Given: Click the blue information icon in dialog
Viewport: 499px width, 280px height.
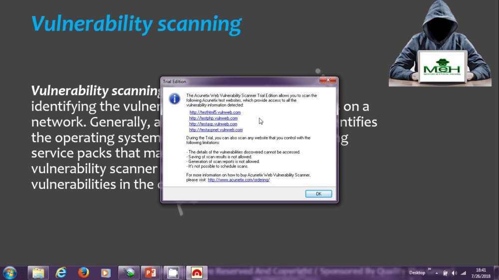Looking at the screenshot, I should click(x=174, y=99).
